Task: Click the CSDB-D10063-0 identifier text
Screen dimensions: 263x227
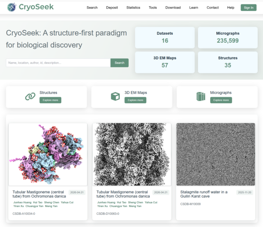Action: click(x=108, y=214)
